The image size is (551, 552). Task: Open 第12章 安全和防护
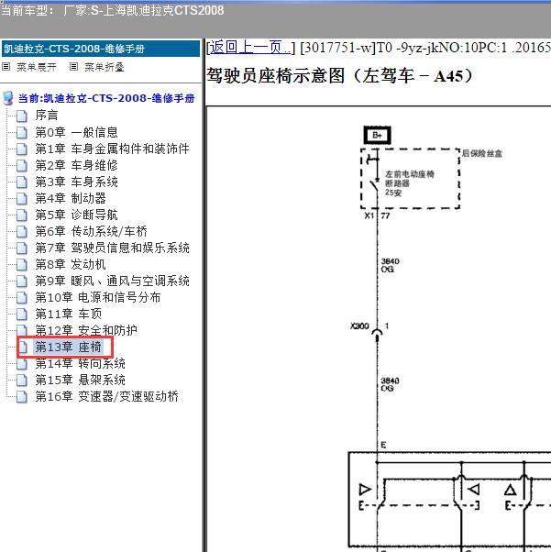86,330
